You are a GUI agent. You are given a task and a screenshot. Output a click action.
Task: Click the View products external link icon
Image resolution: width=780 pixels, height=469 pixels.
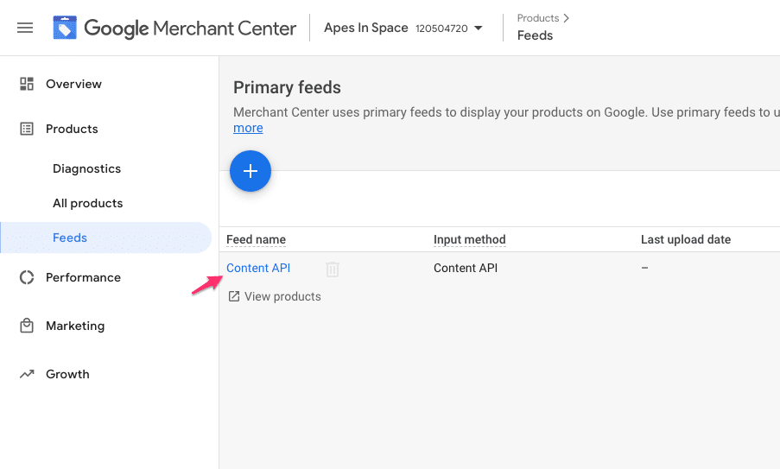click(234, 296)
